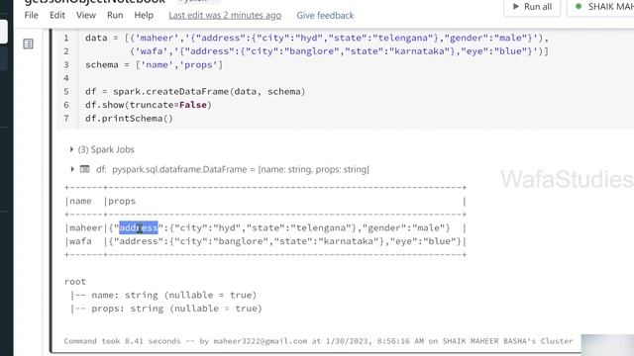Viewport: 634px width, 356px height.
Task: Expand the (3) Spark Jobs section
Action: [102, 149]
